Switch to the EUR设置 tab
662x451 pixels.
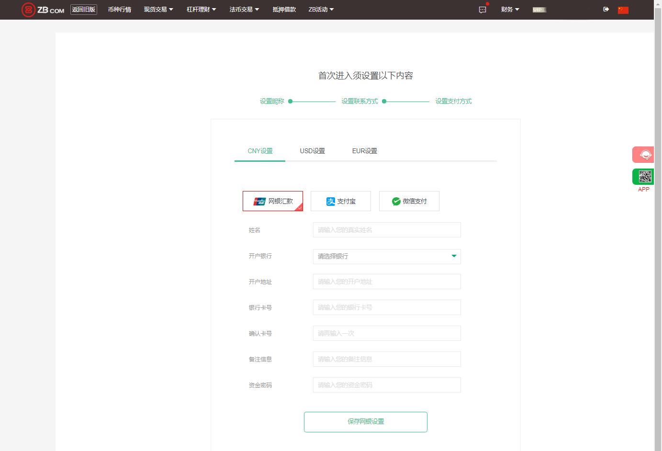coord(365,151)
